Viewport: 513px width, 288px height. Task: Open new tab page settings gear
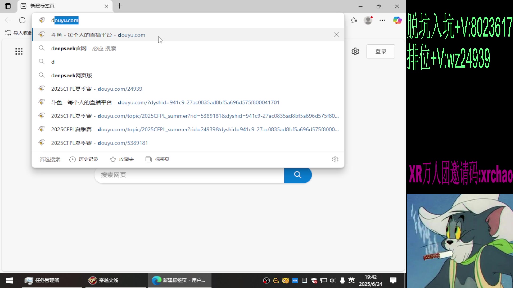click(x=355, y=51)
